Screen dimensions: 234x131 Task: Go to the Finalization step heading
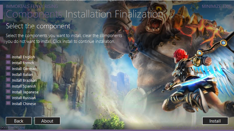(x=139, y=14)
